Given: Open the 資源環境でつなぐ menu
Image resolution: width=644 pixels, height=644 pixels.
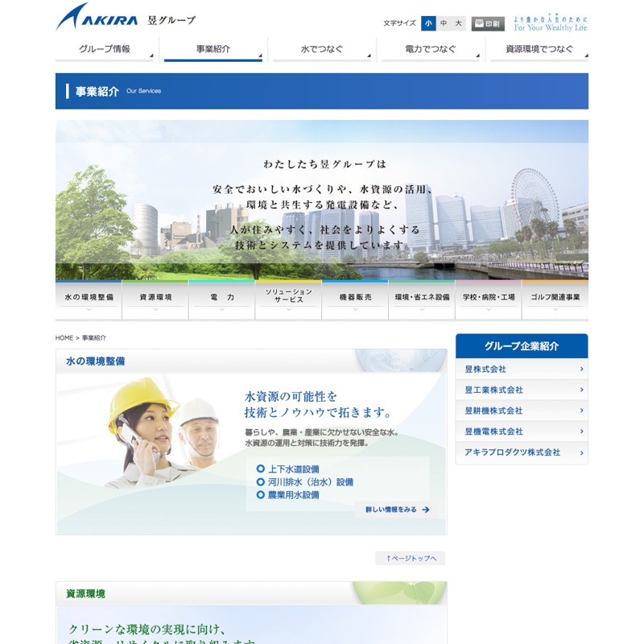Looking at the screenshot, I should pos(539,50).
